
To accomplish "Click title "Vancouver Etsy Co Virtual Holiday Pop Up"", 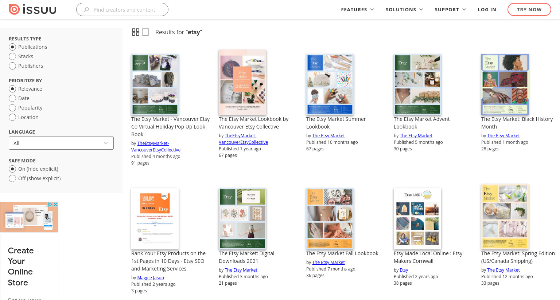I will (170, 127).
